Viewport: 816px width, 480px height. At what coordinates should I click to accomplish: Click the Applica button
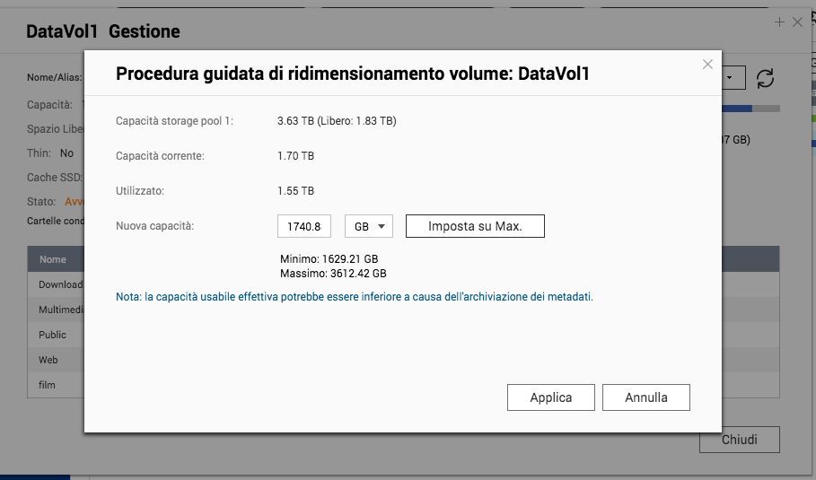click(x=550, y=397)
